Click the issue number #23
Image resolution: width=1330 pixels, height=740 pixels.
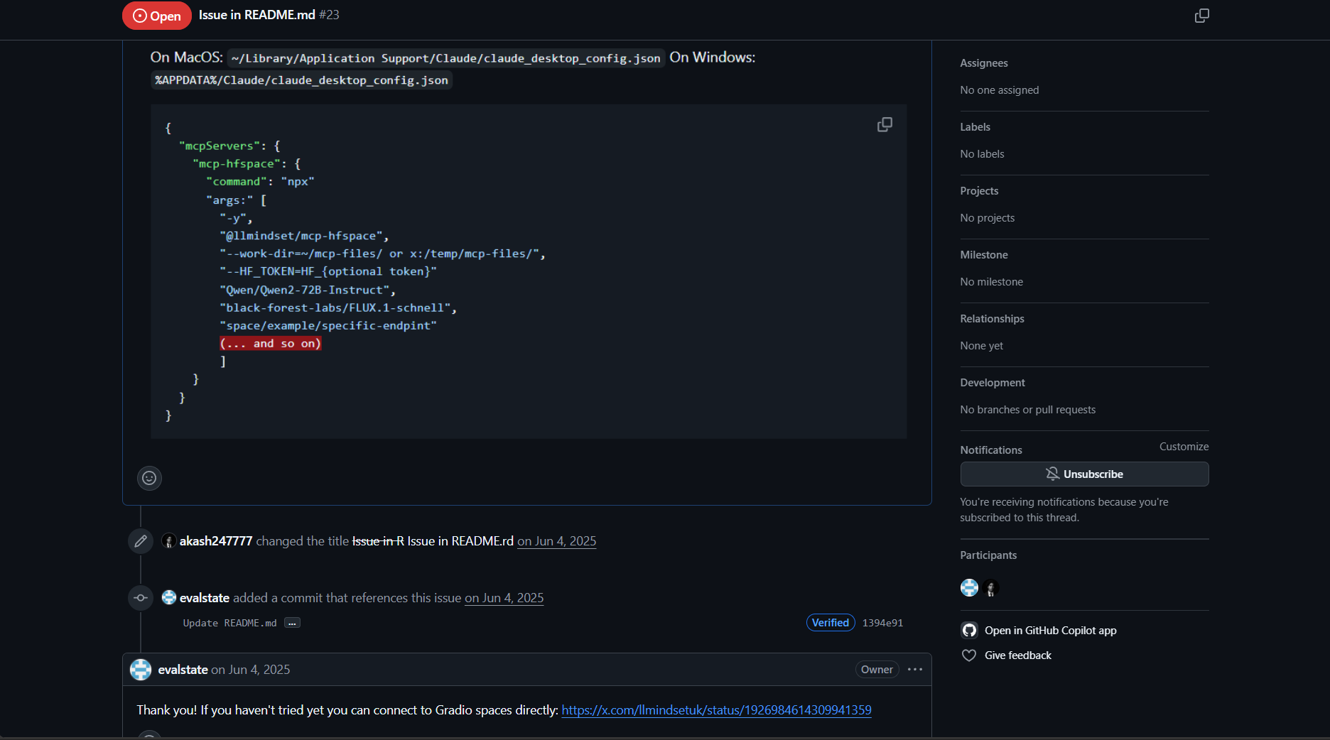[x=329, y=15]
